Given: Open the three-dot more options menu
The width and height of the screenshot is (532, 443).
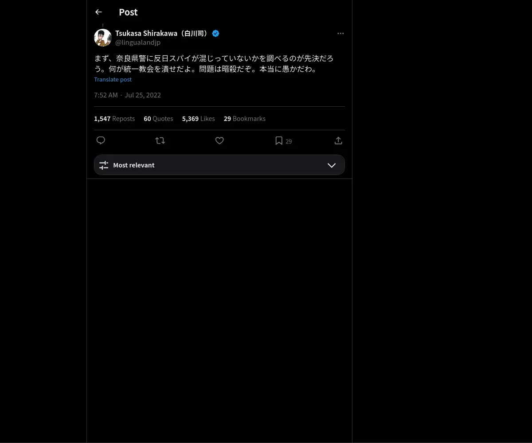Looking at the screenshot, I should click(x=340, y=33).
